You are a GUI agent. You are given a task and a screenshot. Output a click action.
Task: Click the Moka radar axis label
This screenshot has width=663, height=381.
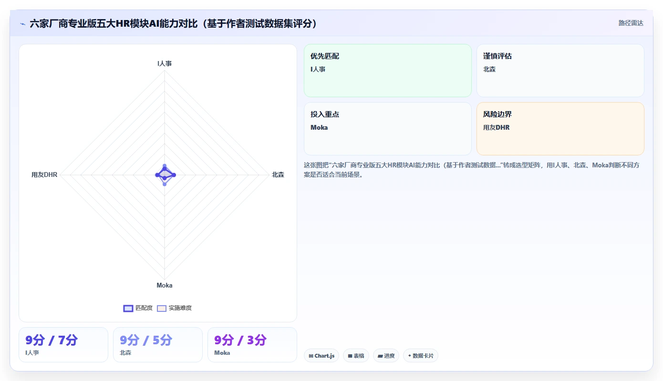(165, 285)
